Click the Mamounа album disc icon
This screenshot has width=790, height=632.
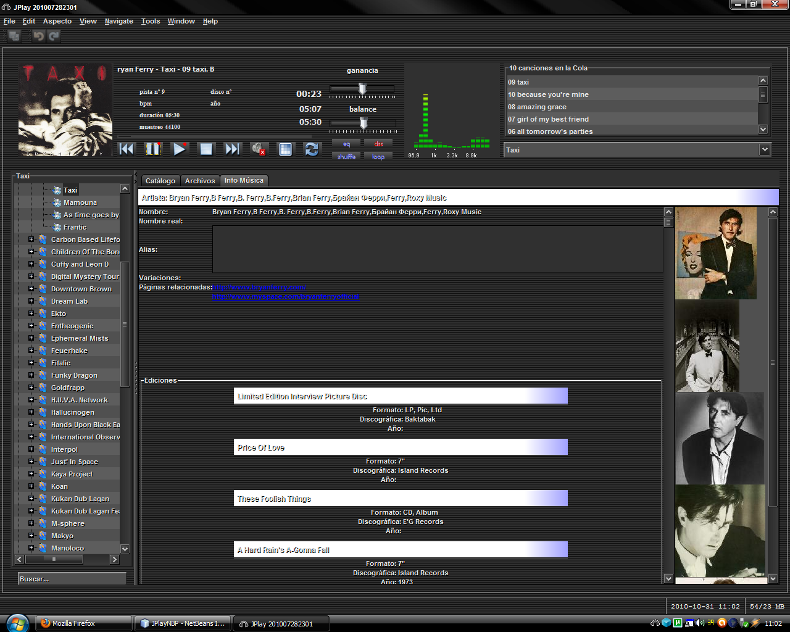(x=57, y=202)
